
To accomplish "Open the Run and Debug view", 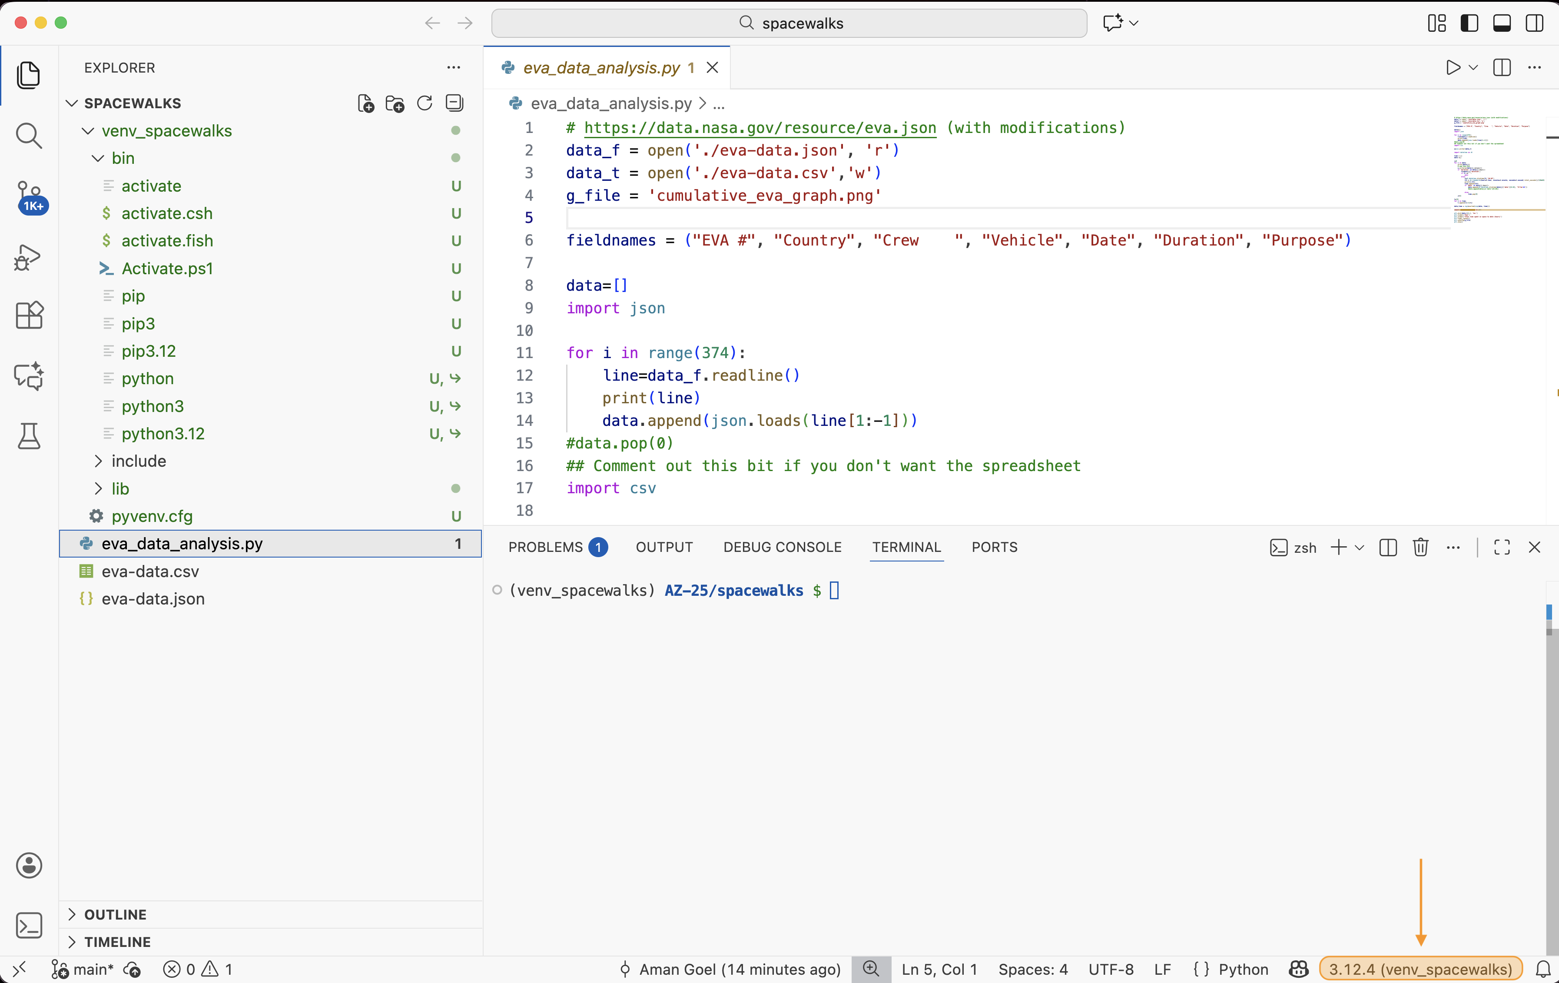I will (x=29, y=258).
